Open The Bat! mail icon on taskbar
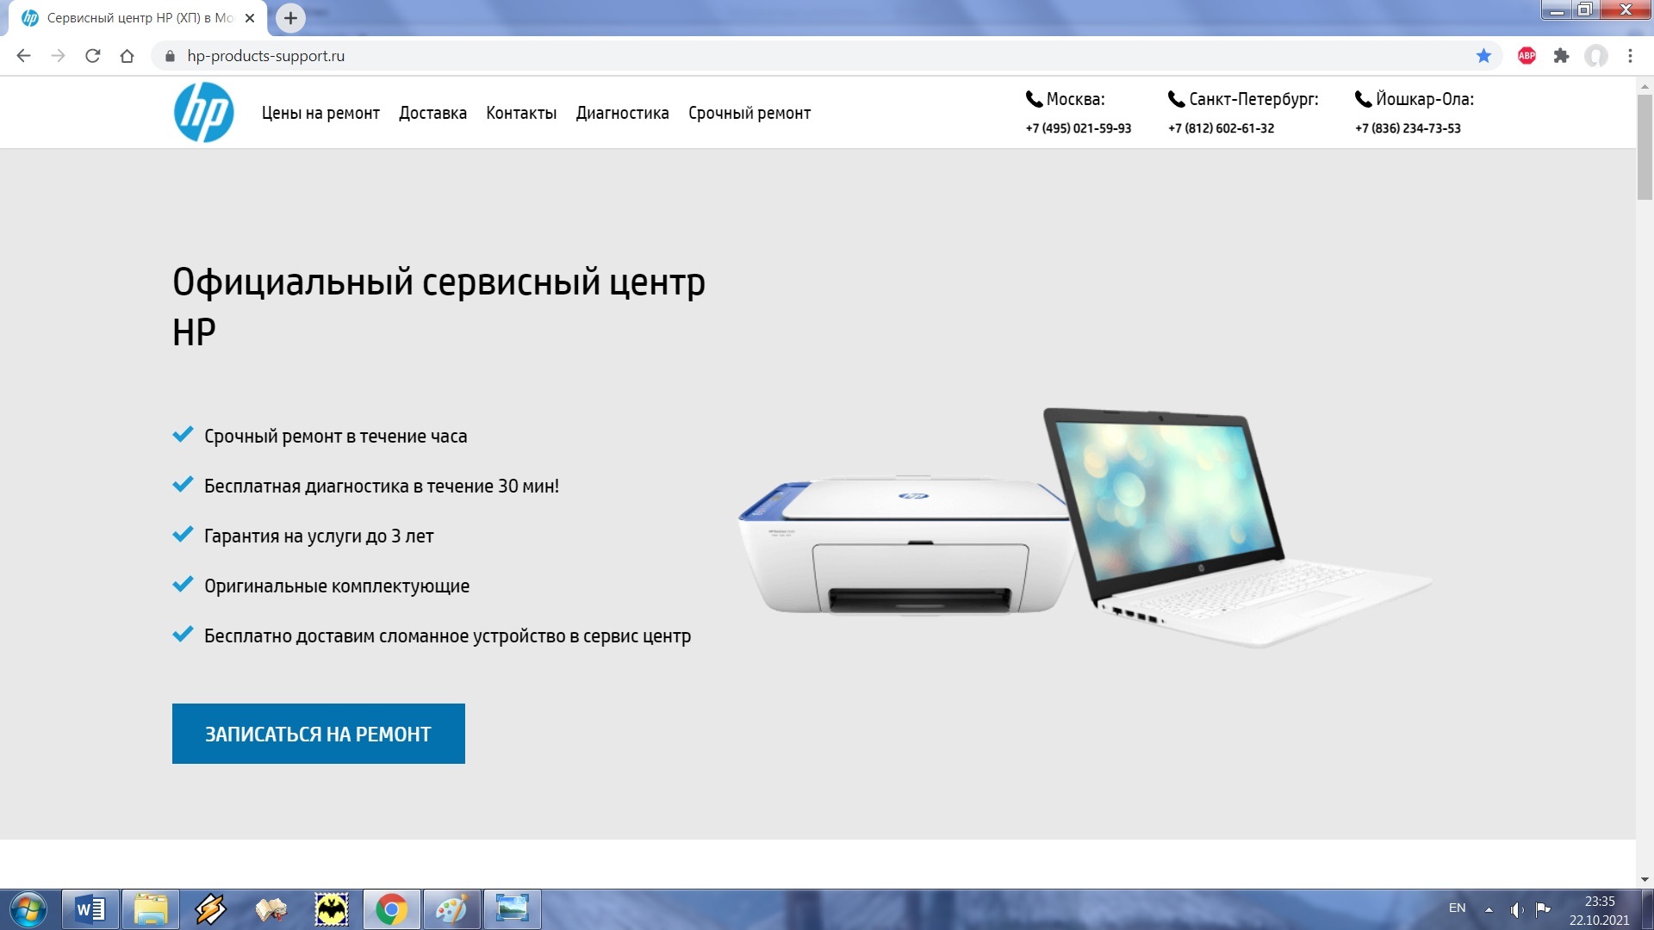Image resolution: width=1654 pixels, height=930 pixels. pyautogui.click(x=331, y=909)
